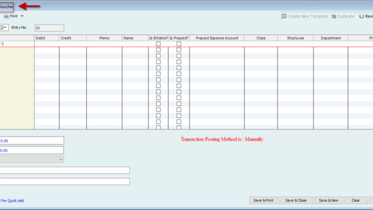Check Is Billable? in the first row
Viewport: 373px width, 210px height.
[x=158, y=44]
